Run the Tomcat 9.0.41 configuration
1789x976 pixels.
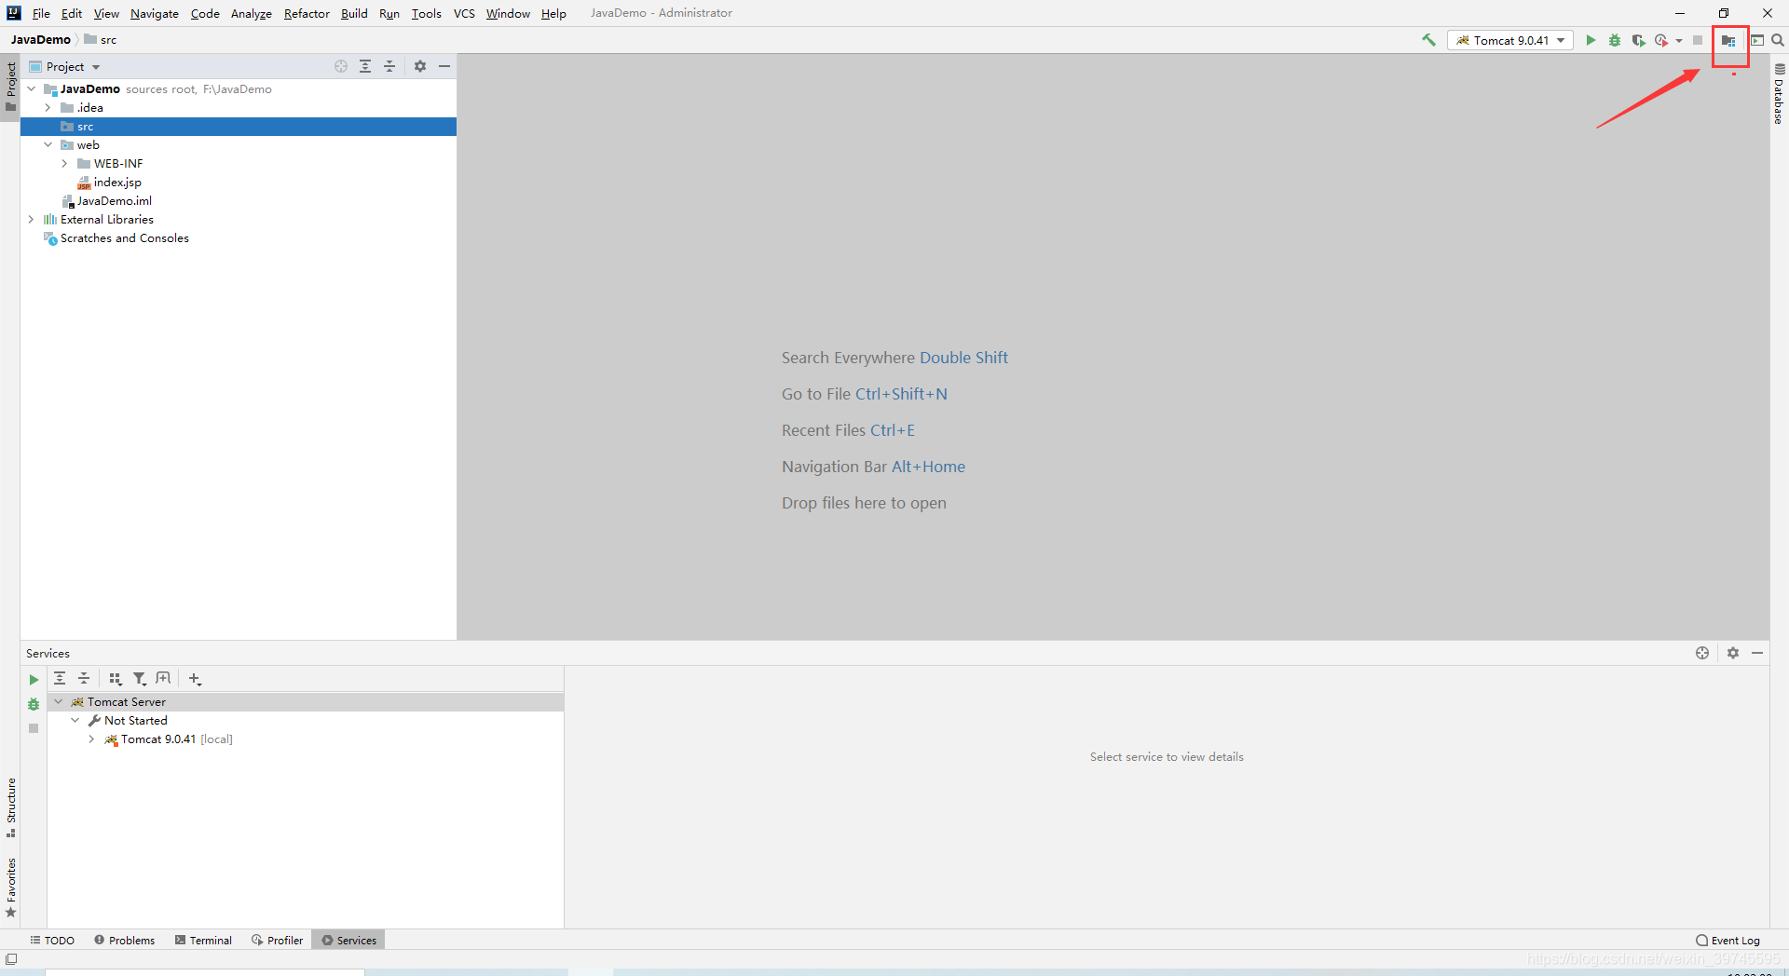click(x=1591, y=40)
